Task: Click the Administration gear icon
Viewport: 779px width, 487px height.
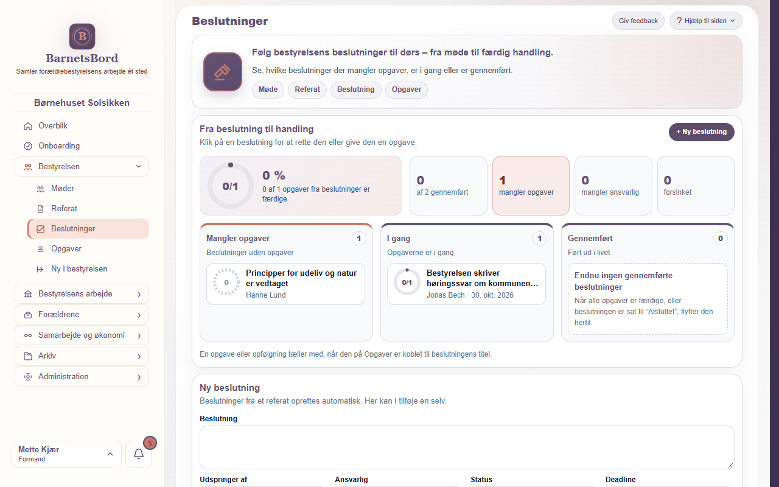Action: click(x=27, y=377)
